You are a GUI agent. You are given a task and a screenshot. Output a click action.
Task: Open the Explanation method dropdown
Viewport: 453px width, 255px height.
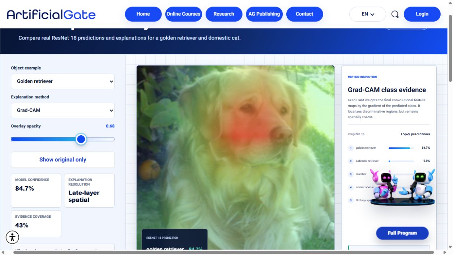tap(63, 110)
